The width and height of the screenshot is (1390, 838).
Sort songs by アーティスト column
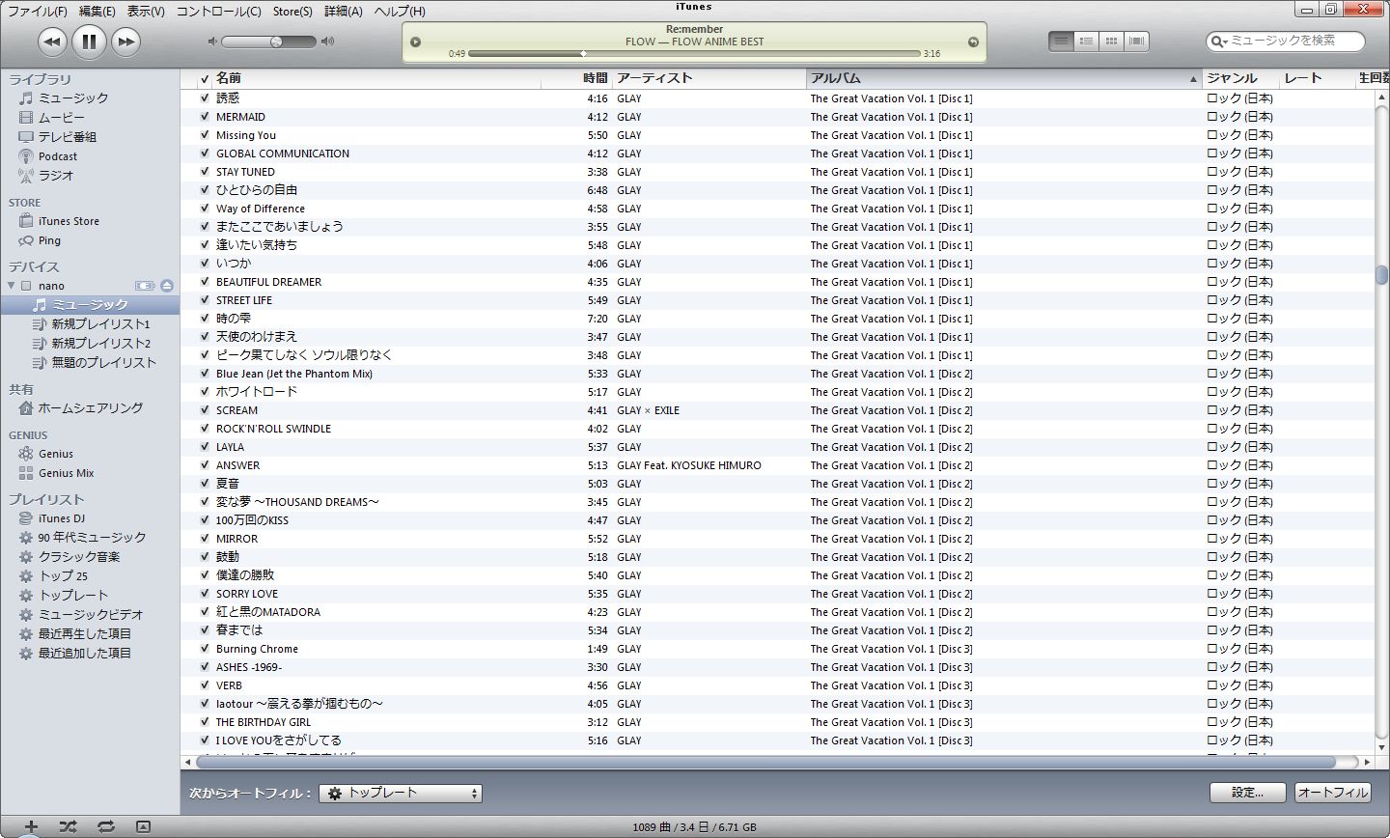(x=709, y=78)
